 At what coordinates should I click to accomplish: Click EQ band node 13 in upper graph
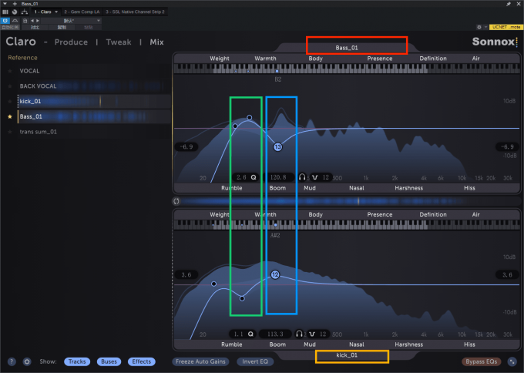pyautogui.click(x=277, y=146)
